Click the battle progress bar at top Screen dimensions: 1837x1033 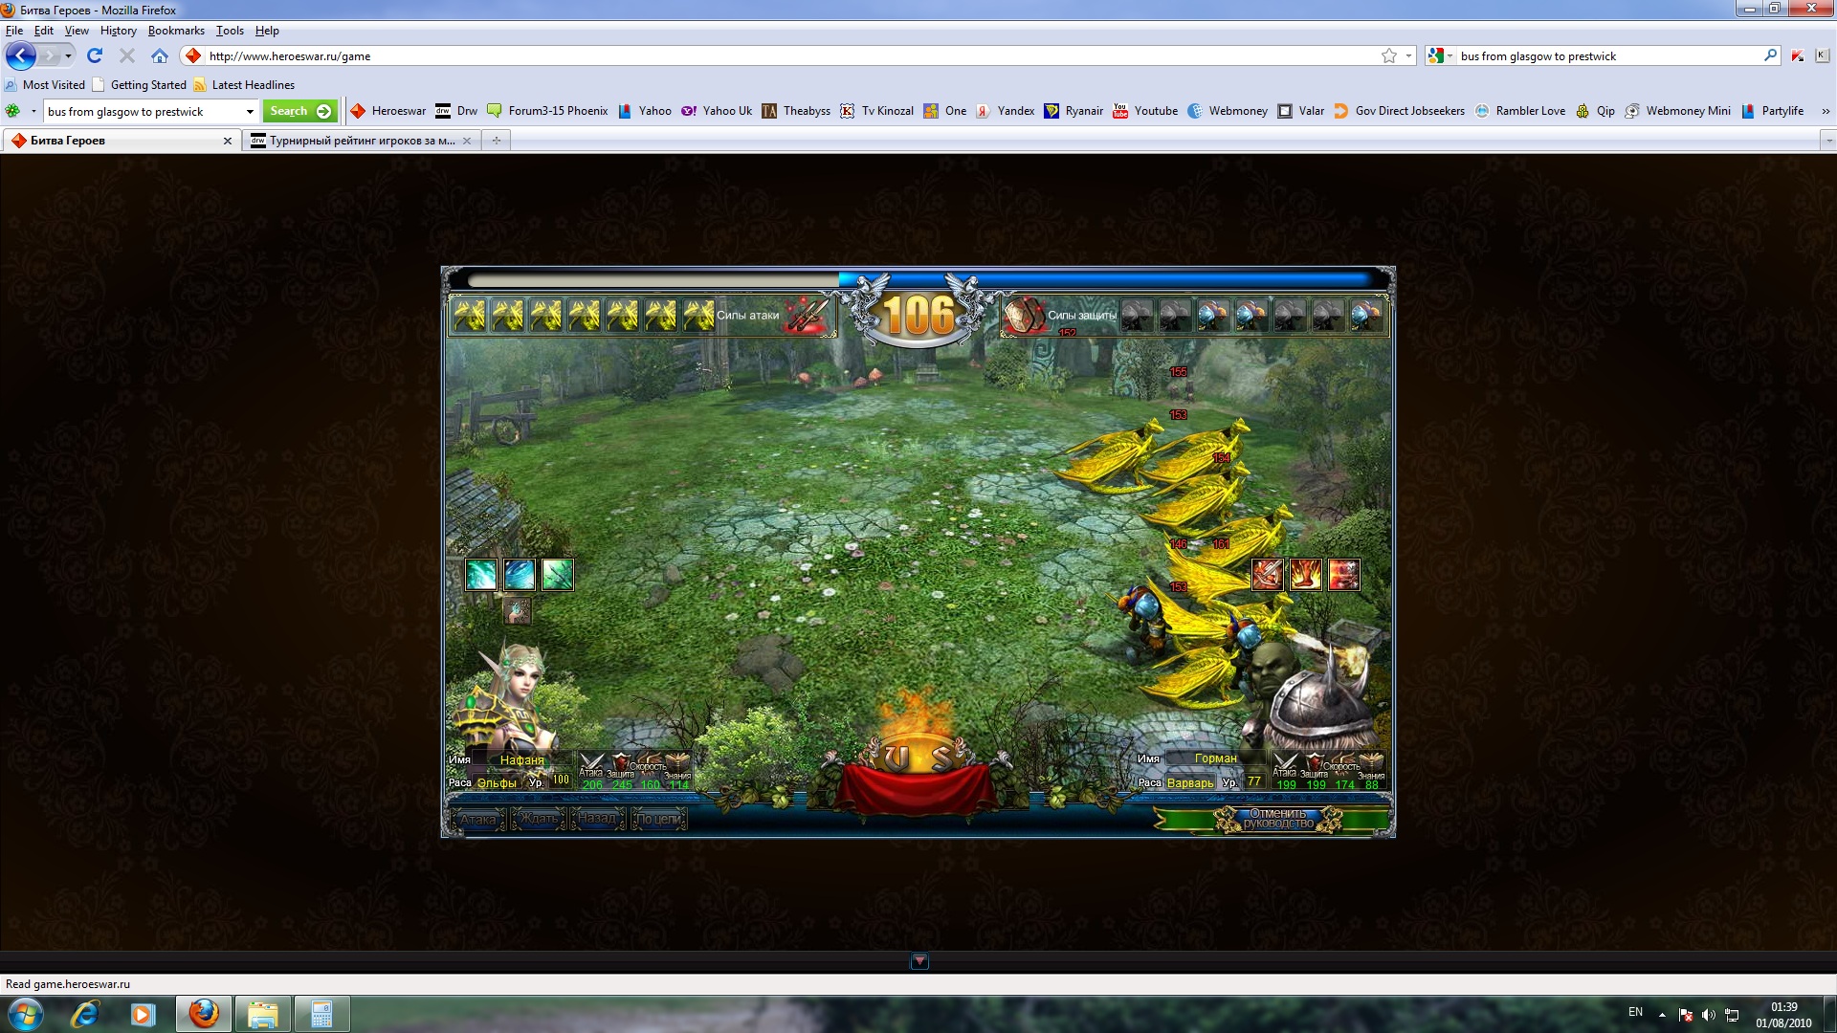click(918, 279)
